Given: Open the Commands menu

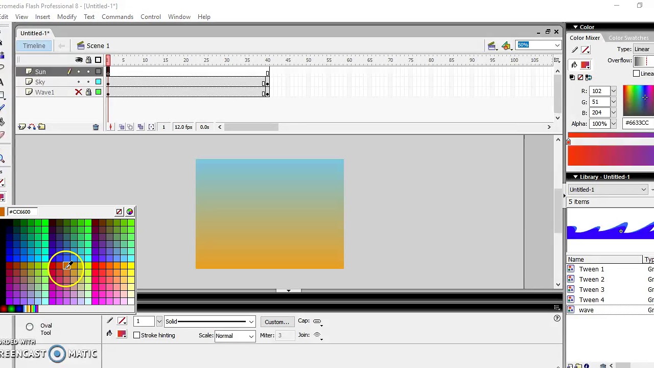Looking at the screenshot, I should (118, 17).
